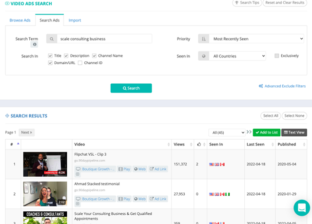Click the Canada flag in Flipchat VSL row
This screenshot has width=312, height=224.
pyautogui.click(x=222, y=165)
